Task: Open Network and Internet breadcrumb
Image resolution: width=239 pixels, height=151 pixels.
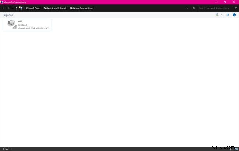Action: click(55, 8)
